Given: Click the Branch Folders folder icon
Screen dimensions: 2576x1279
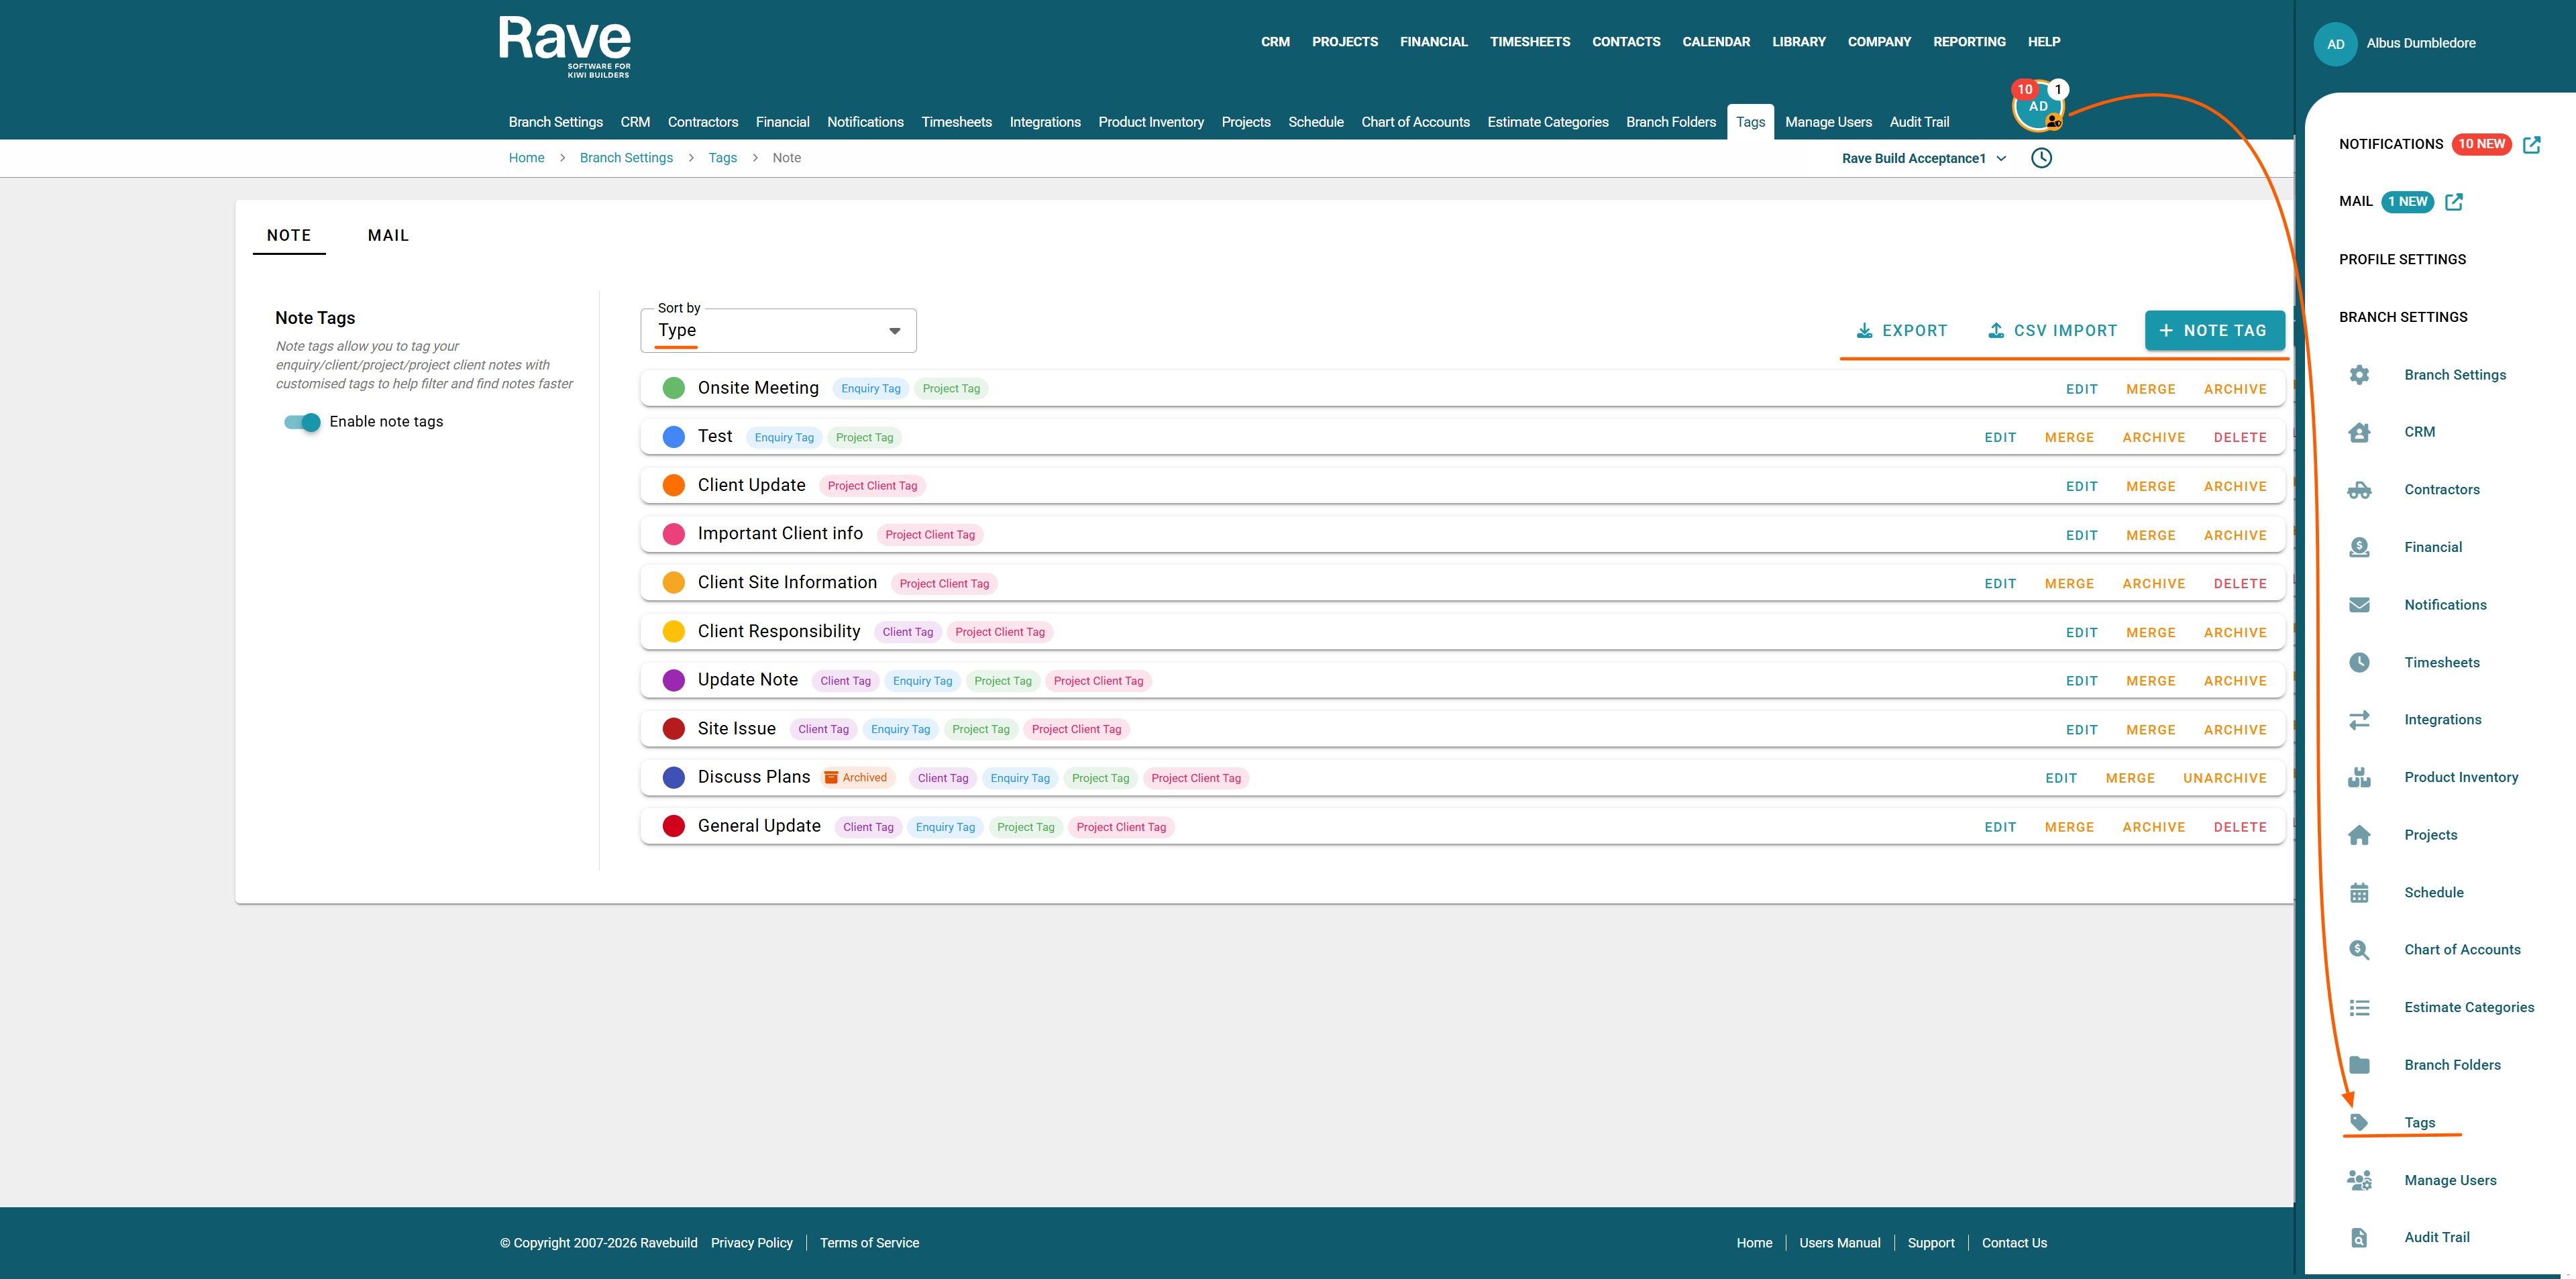Looking at the screenshot, I should tap(2359, 1065).
